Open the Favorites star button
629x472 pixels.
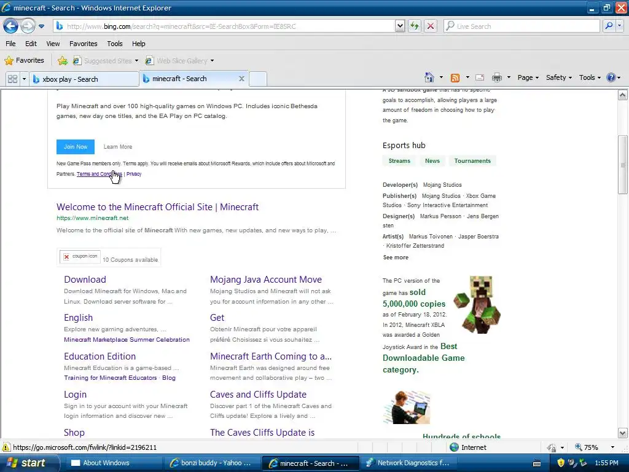[x=24, y=61]
